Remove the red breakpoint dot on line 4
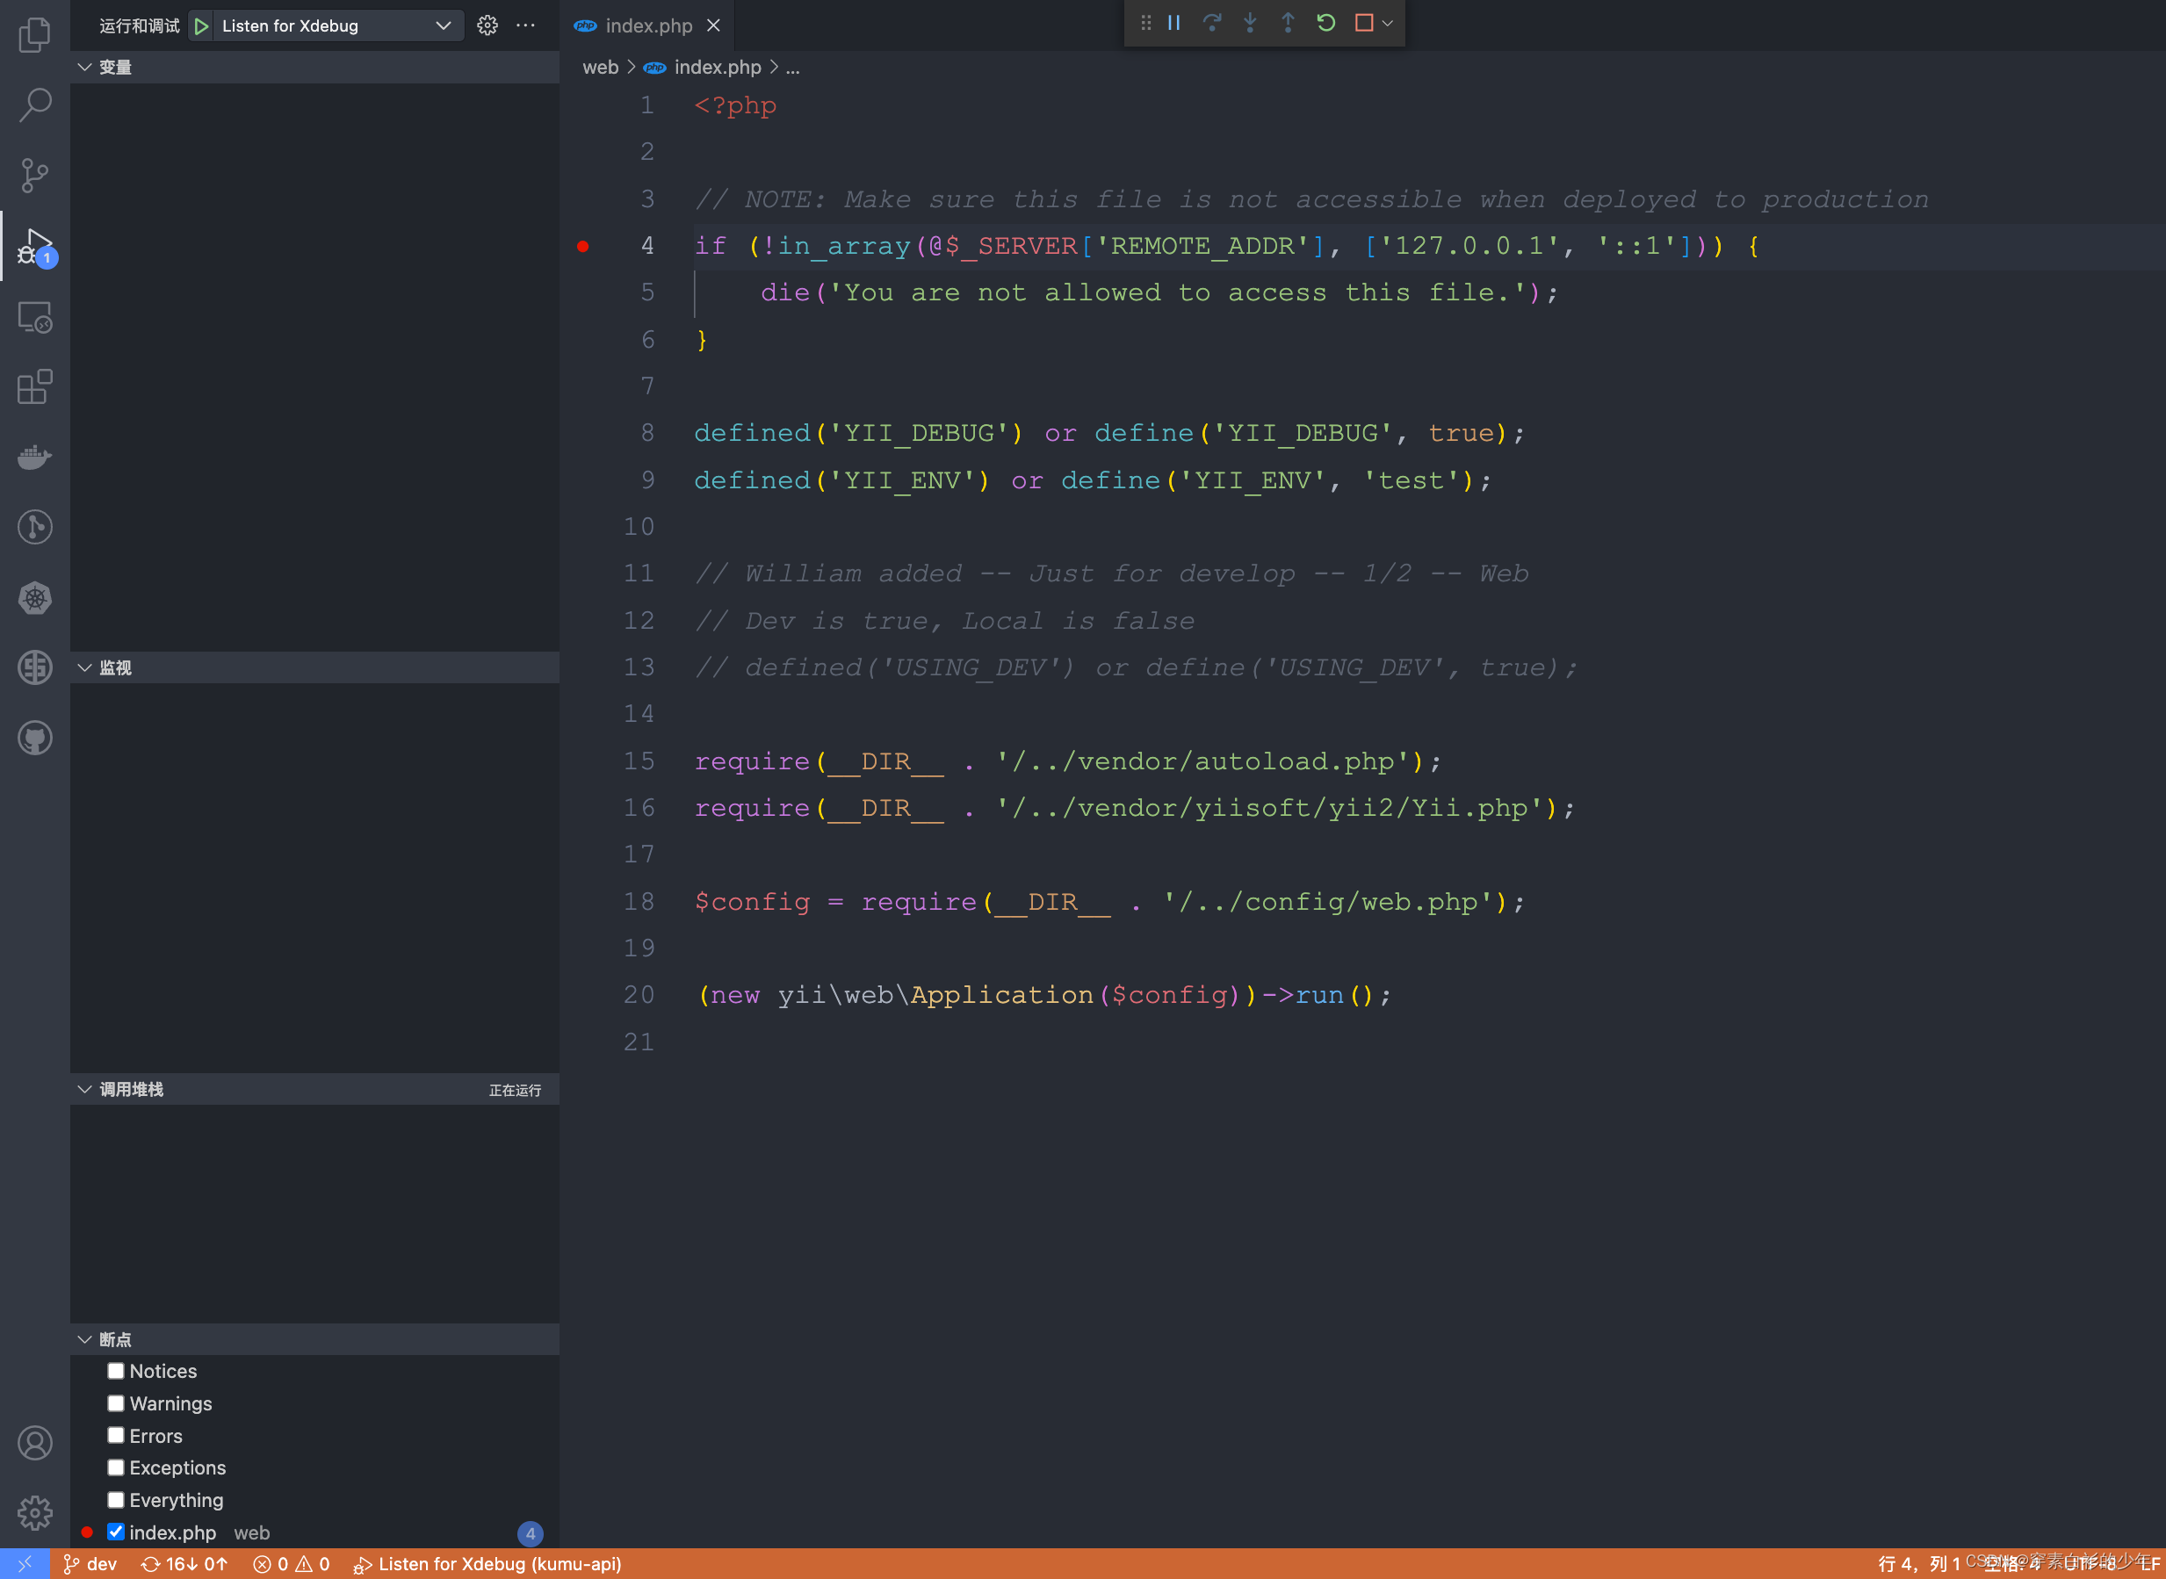Screen dimensions: 2166x1579 point(583,246)
